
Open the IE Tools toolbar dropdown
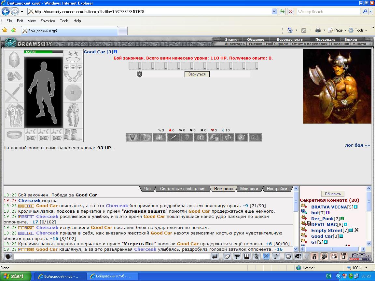[x=358, y=30]
